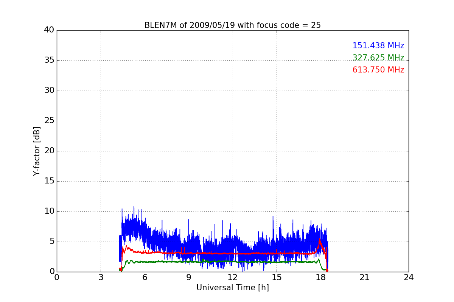Image resolution: width=454 pixels, height=302 pixels.
Task: Click the Y-factor [dB] axis label
Action: point(36,151)
